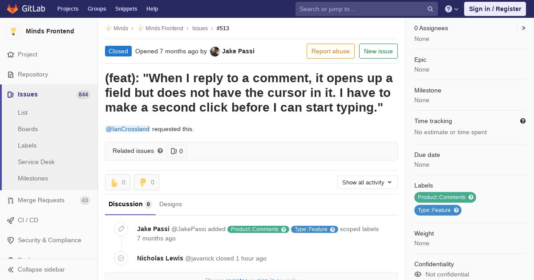Open the @JakePassi username link
The image size is (534, 280).
[x=189, y=229]
